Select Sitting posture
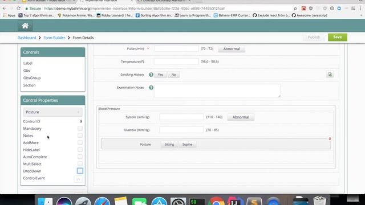This screenshot has height=205, width=365. [169, 144]
